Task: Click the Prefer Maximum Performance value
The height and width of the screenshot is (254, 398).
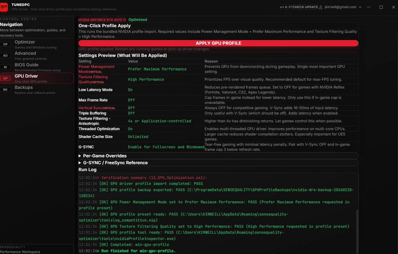Action: [x=157, y=69]
